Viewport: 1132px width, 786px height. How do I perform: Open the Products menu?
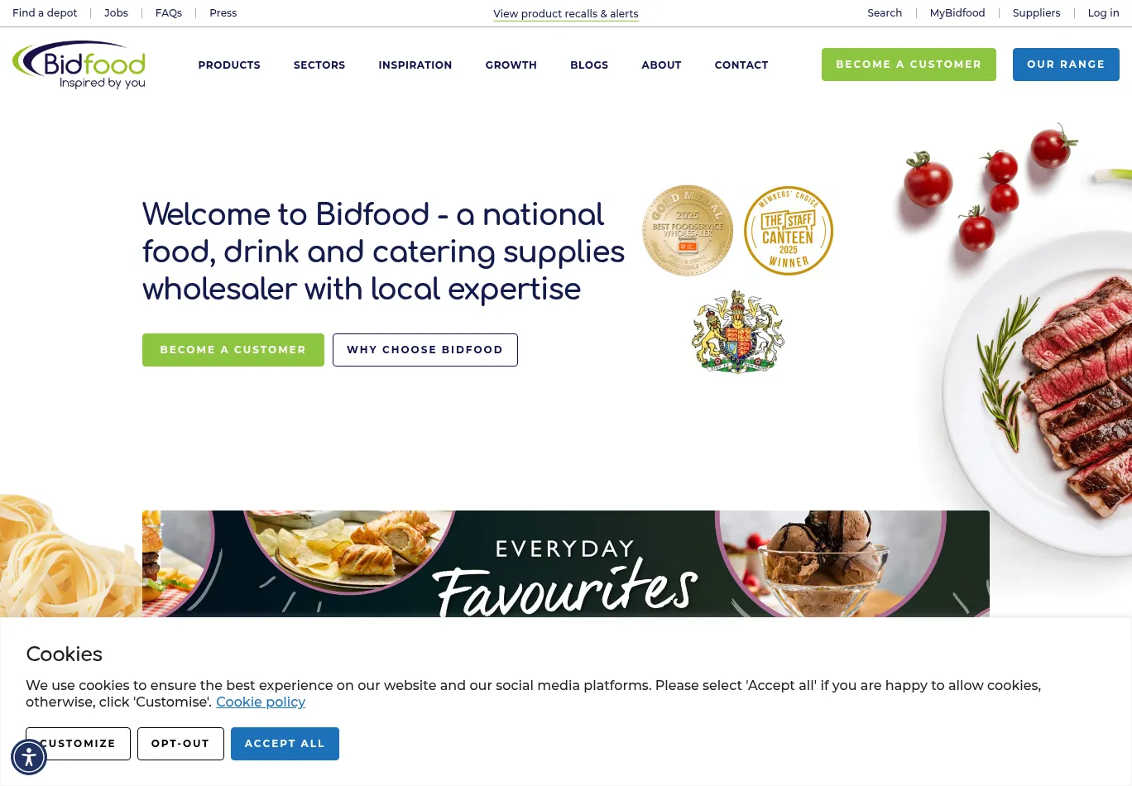tap(229, 65)
